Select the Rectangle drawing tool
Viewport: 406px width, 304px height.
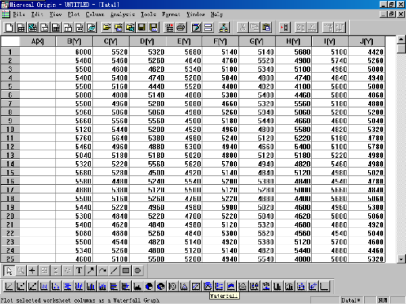click(x=125, y=270)
